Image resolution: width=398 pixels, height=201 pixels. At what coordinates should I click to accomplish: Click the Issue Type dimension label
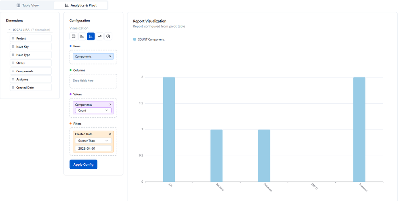[x=23, y=55]
